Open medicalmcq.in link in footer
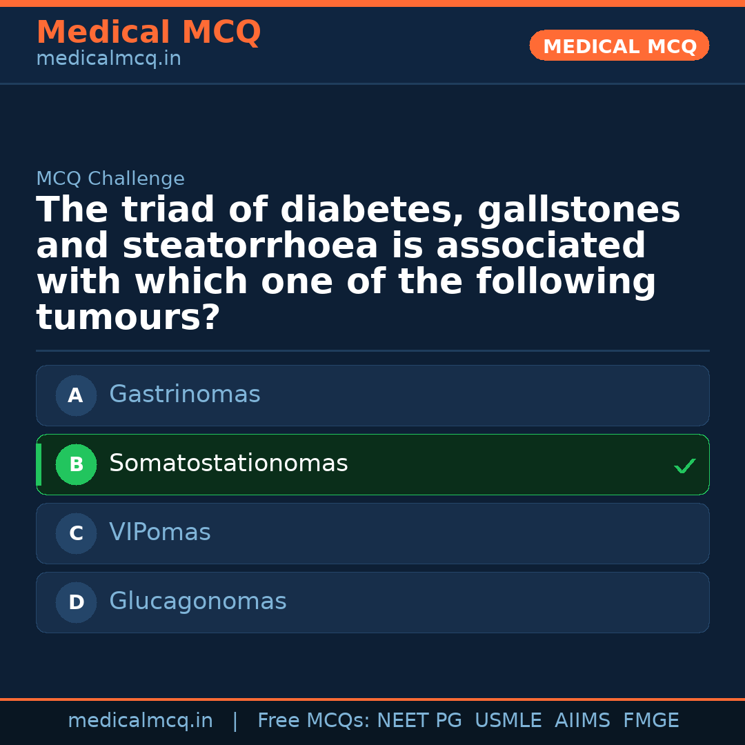This screenshot has width=745, height=745. pos(140,721)
